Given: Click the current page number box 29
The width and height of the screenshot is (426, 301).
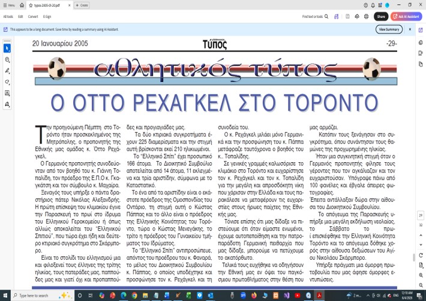Looking at the screenshot, I should coord(421,215).
